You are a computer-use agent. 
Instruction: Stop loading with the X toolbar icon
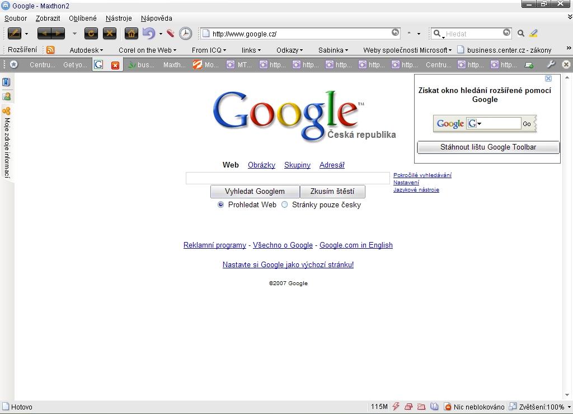coord(109,34)
